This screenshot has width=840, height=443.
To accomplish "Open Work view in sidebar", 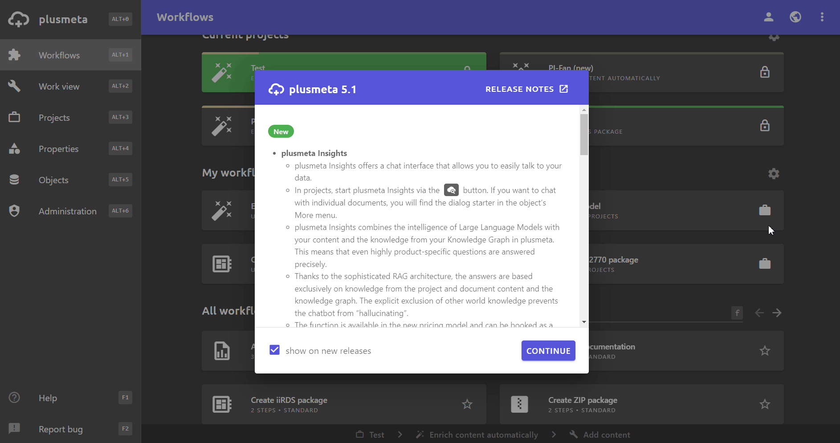I will (70, 86).
